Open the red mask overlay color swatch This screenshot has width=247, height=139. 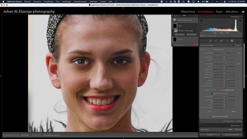click(194, 45)
